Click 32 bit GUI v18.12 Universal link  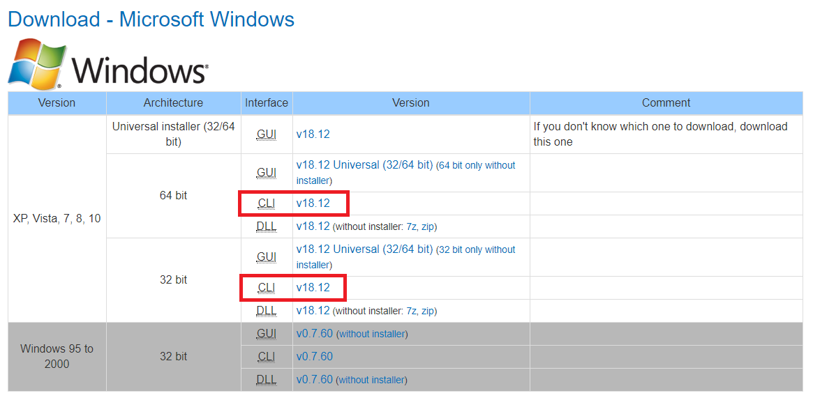(364, 249)
